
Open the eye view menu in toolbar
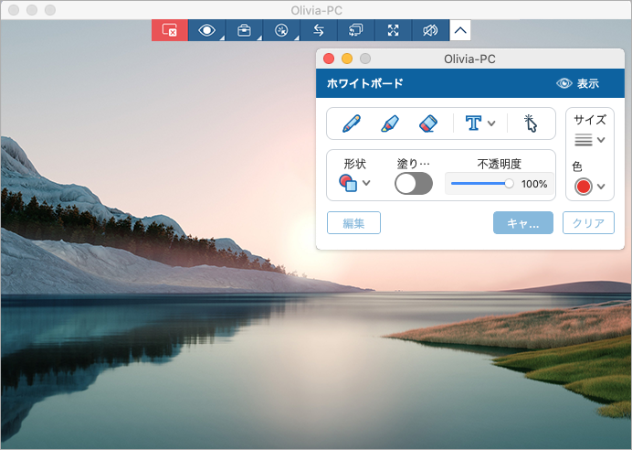coord(207,30)
